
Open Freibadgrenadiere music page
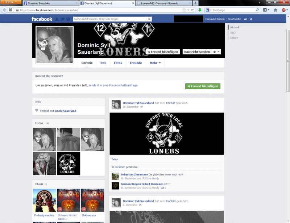coord(44,215)
